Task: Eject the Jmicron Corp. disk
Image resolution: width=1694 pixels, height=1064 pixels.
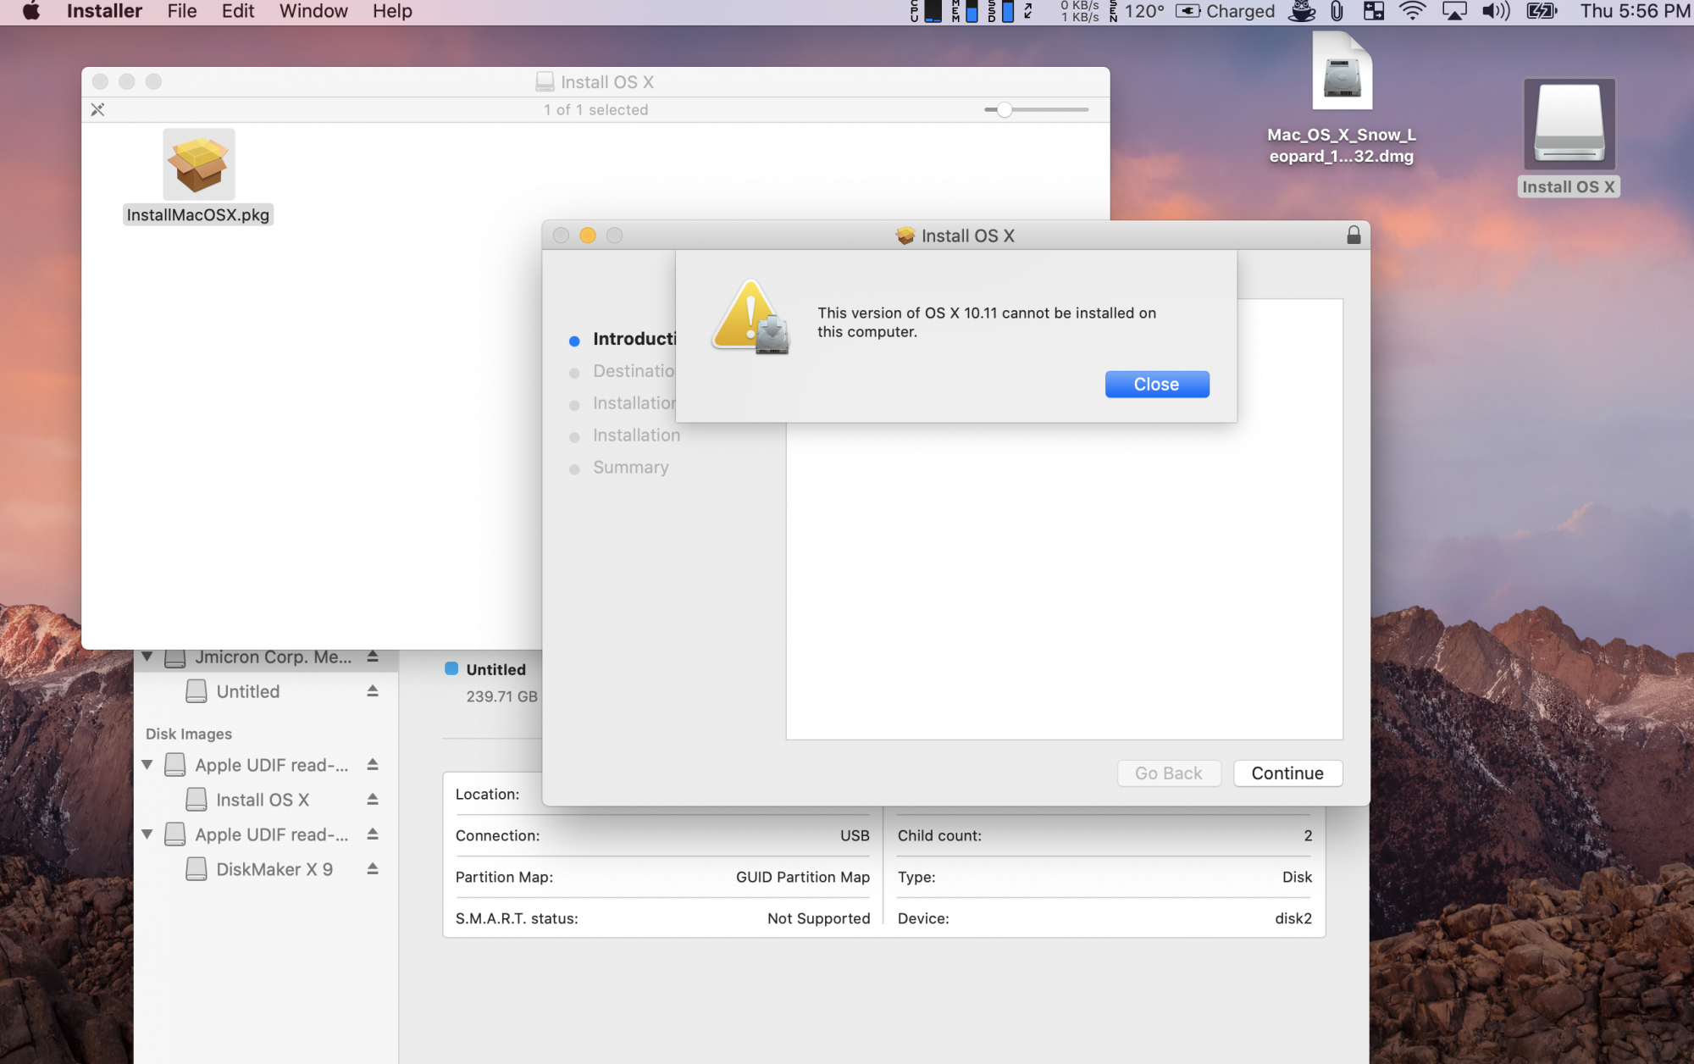Action: (372, 657)
